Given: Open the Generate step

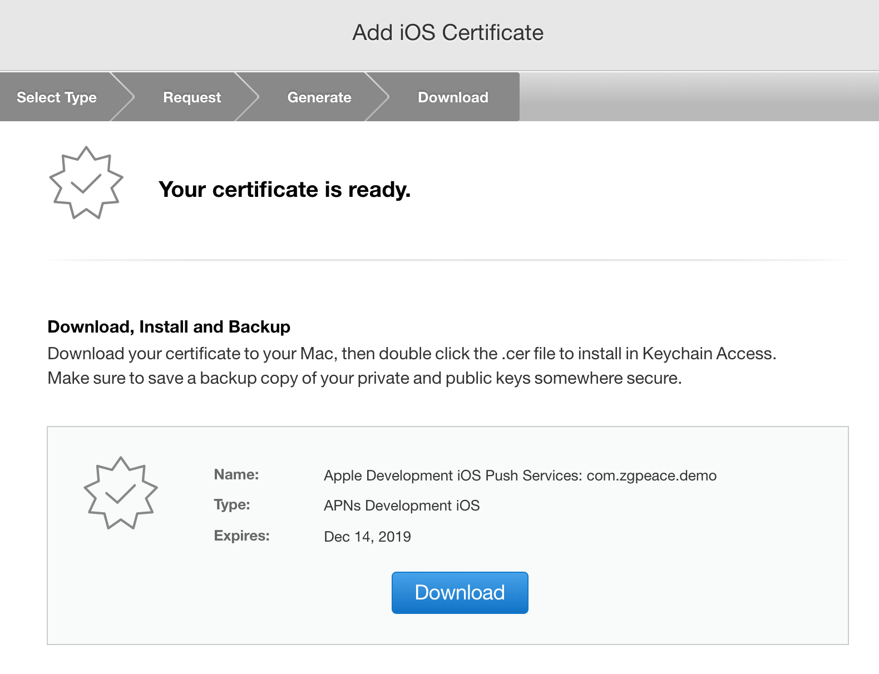Looking at the screenshot, I should 319,97.
